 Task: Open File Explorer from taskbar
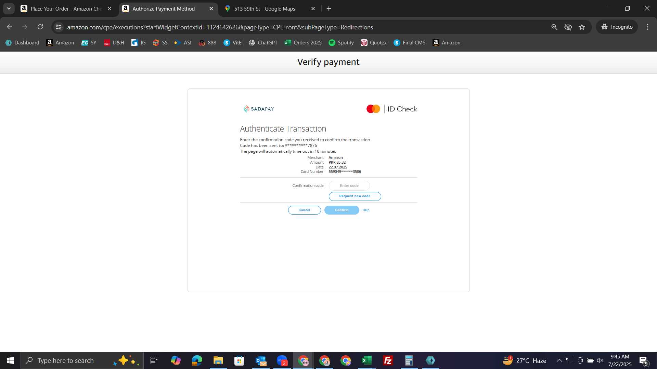pyautogui.click(x=218, y=360)
